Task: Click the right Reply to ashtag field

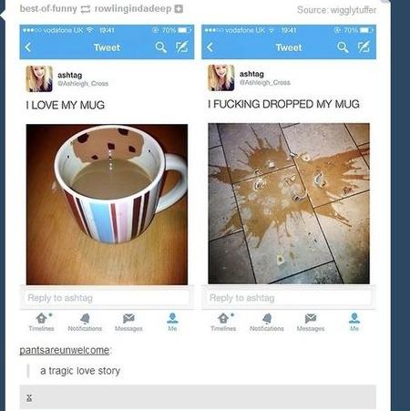Action: (289, 298)
